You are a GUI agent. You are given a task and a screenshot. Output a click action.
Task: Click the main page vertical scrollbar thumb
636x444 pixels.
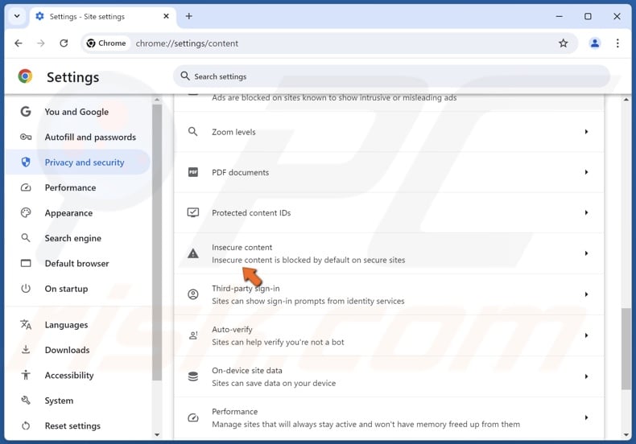tap(626, 350)
